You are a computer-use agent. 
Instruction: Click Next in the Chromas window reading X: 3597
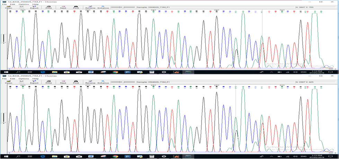[x=63, y=82]
